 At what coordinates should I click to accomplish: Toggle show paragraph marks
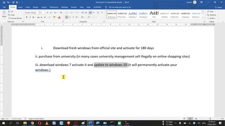point(102,13)
